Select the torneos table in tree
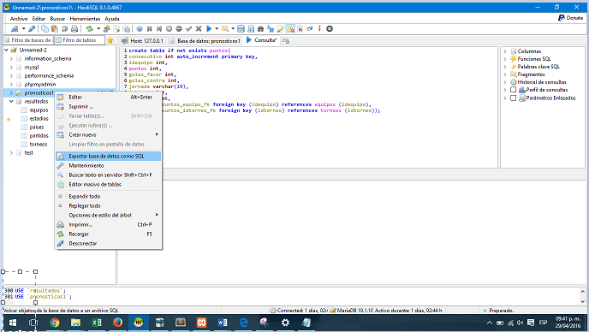This screenshot has width=589, height=332. (x=39, y=145)
